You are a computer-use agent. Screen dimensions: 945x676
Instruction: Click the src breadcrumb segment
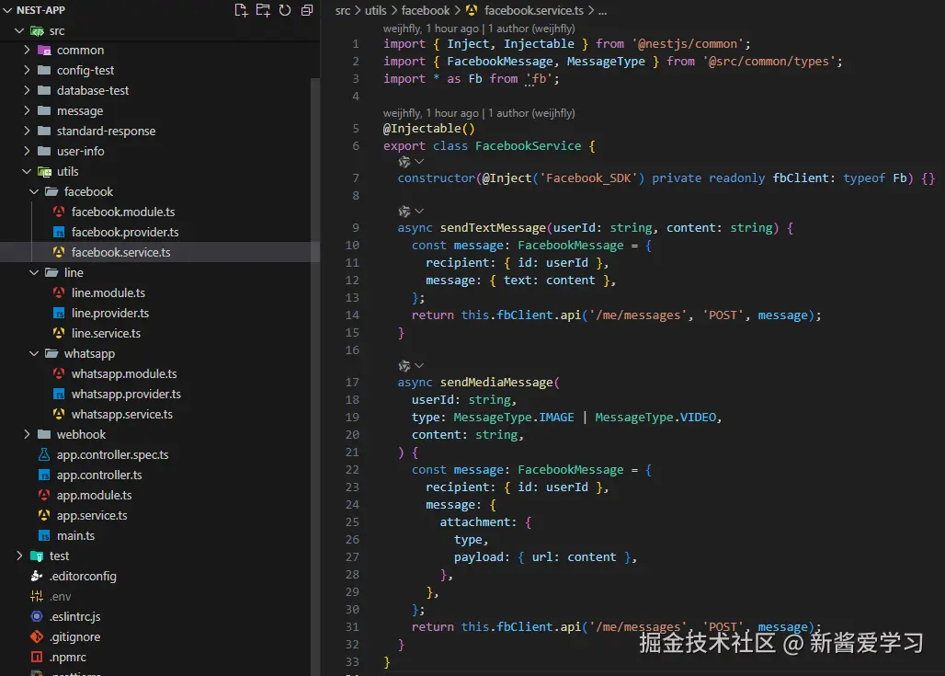pos(342,10)
